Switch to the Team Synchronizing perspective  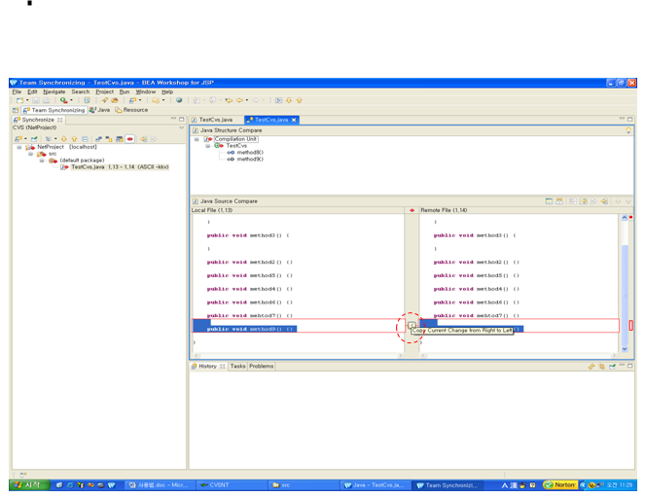point(54,110)
